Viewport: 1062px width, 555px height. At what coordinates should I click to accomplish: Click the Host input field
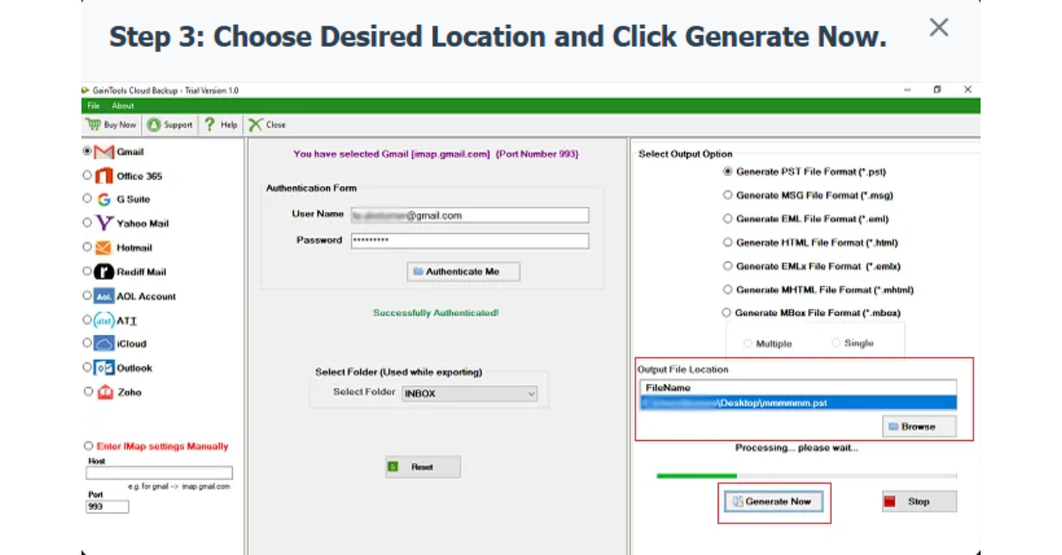pyautogui.click(x=159, y=473)
